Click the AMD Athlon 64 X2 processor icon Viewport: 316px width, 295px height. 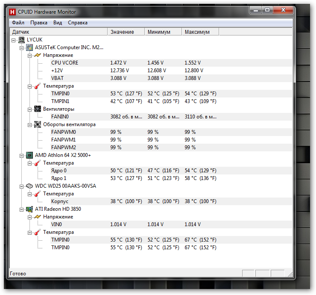(29, 155)
